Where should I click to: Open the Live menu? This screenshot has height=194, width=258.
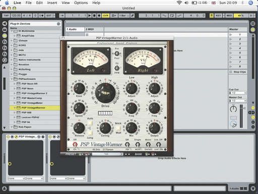click(17, 3)
